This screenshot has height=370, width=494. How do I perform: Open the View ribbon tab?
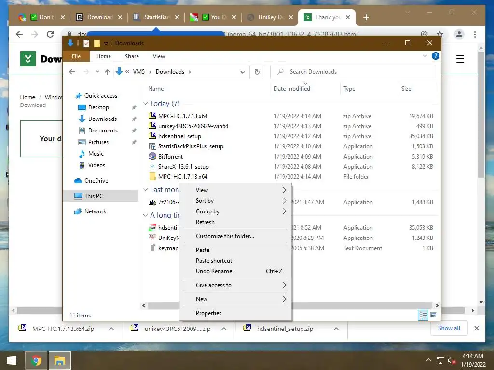coord(159,56)
